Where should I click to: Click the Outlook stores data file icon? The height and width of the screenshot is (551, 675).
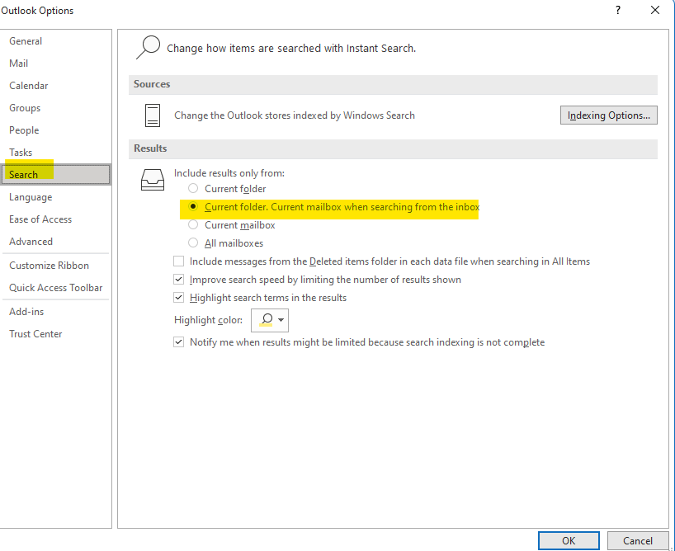pos(153,115)
